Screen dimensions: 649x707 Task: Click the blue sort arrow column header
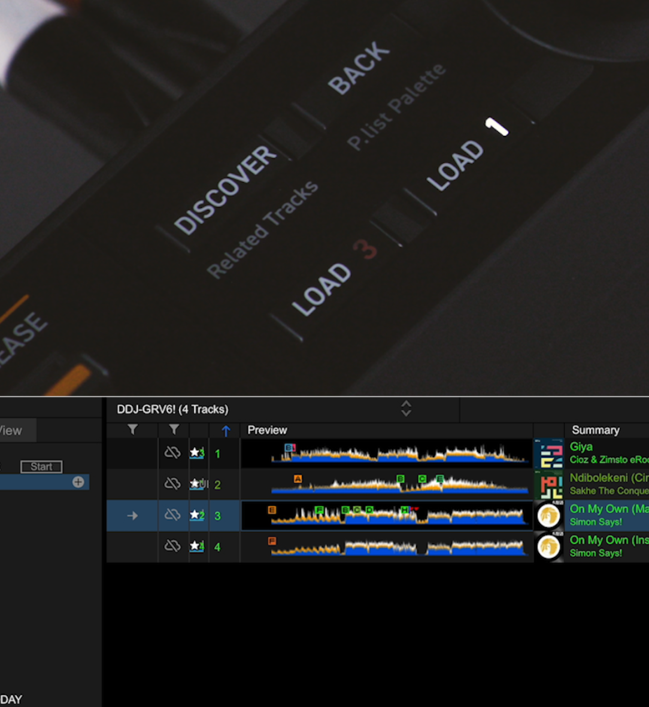pyautogui.click(x=226, y=430)
